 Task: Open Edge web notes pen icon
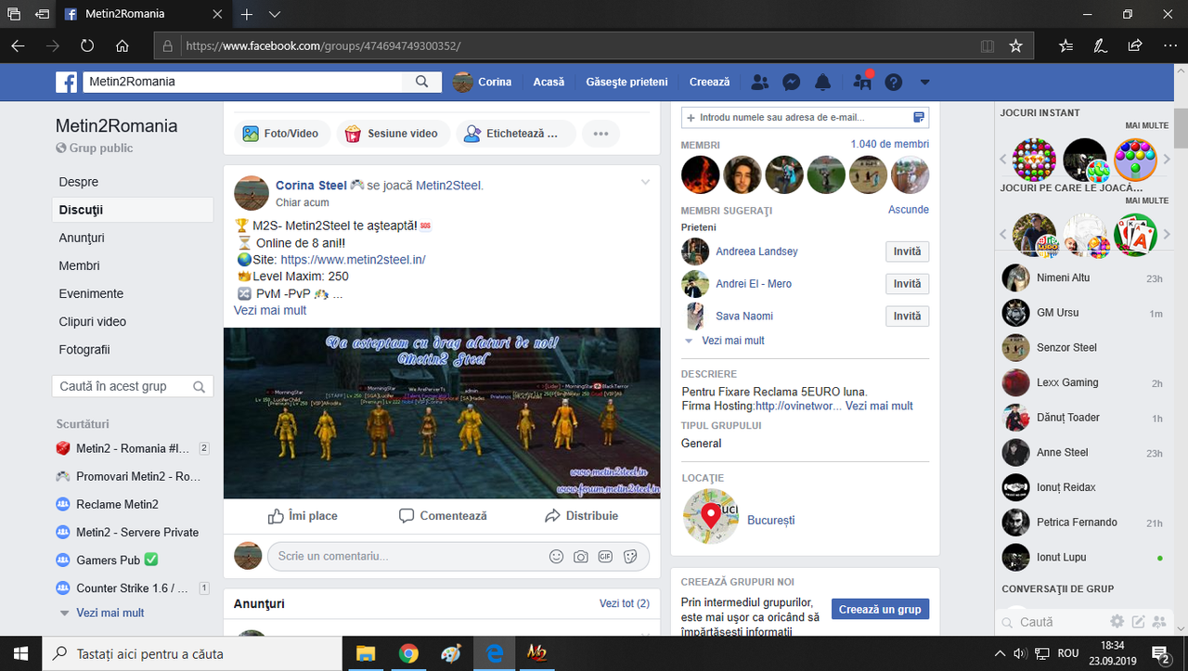(1100, 45)
